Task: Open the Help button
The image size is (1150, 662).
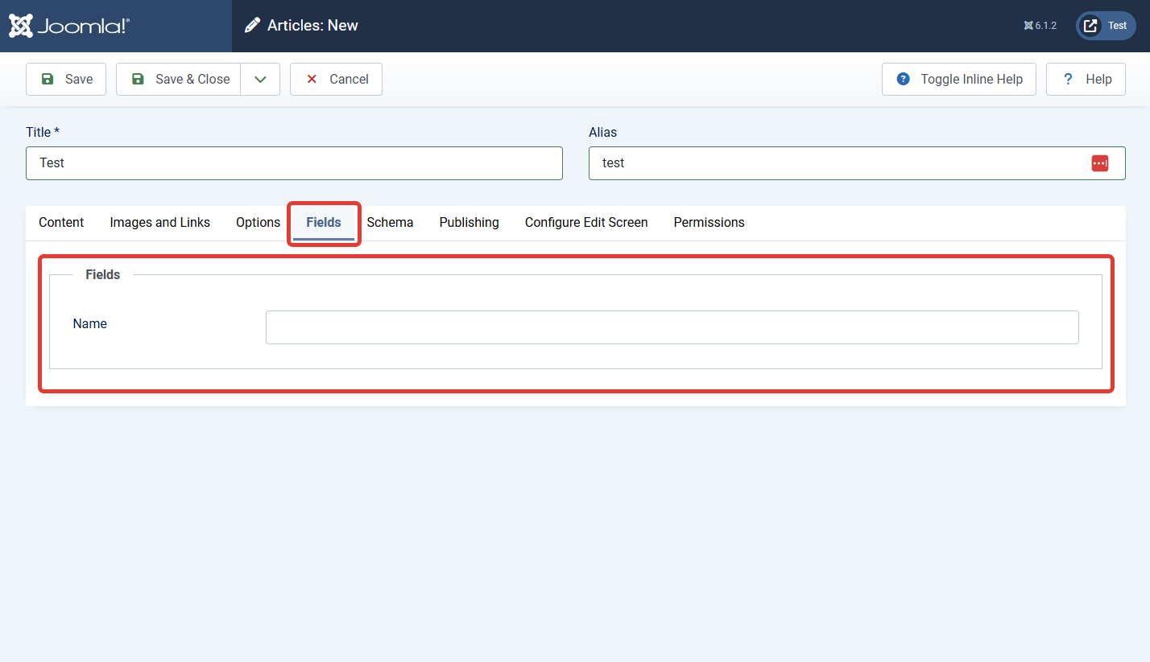Action: click(x=1086, y=80)
